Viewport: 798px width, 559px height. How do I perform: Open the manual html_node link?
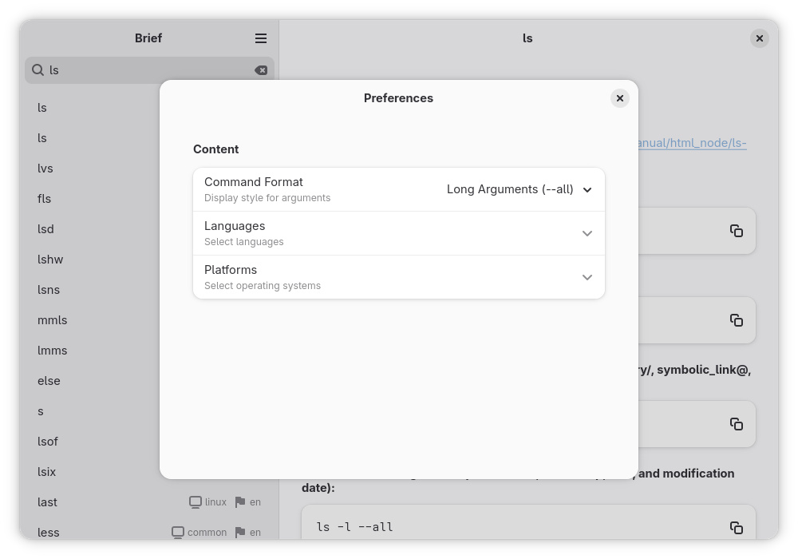coord(692,143)
